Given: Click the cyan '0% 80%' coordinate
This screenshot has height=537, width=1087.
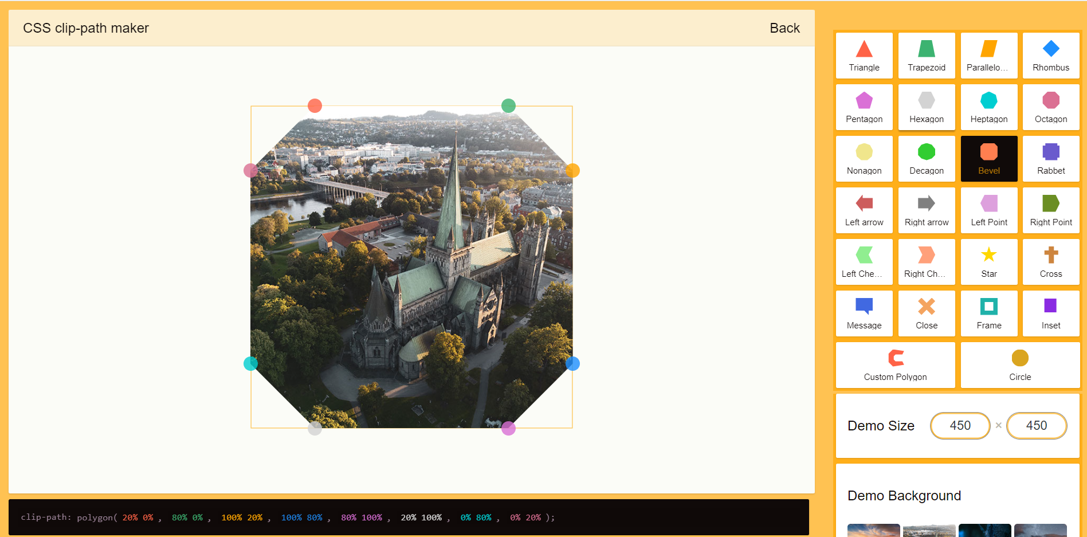Looking at the screenshot, I should point(476,518).
